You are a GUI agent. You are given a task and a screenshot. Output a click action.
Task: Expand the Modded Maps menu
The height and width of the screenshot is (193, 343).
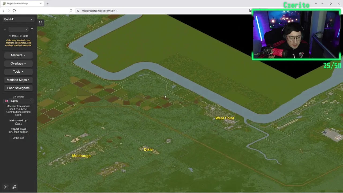(x=18, y=80)
